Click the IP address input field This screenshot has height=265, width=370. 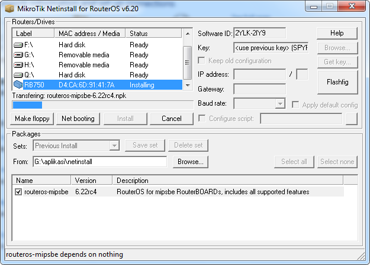coord(259,74)
